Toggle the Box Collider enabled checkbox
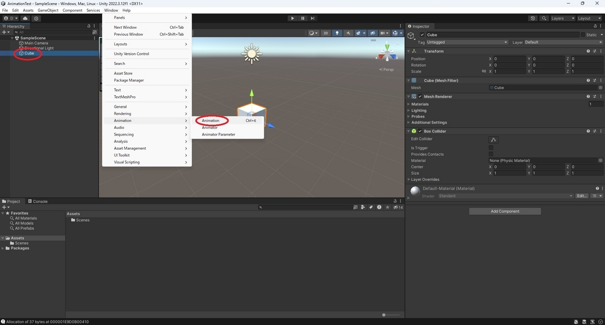Screen dimensions: 605x325 pos(420,131)
